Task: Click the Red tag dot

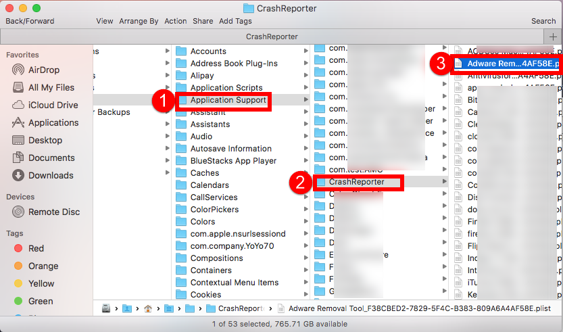Action: click(18, 248)
